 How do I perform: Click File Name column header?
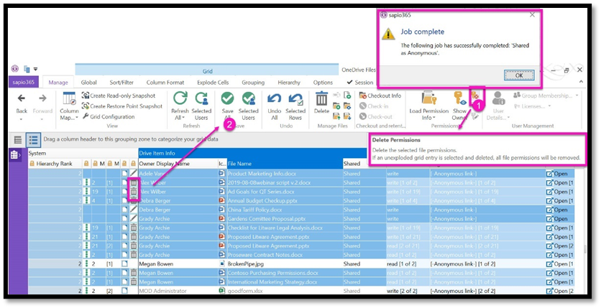[x=285, y=164]
